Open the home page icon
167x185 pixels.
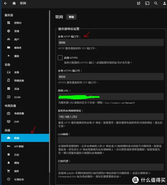(14, 3)
